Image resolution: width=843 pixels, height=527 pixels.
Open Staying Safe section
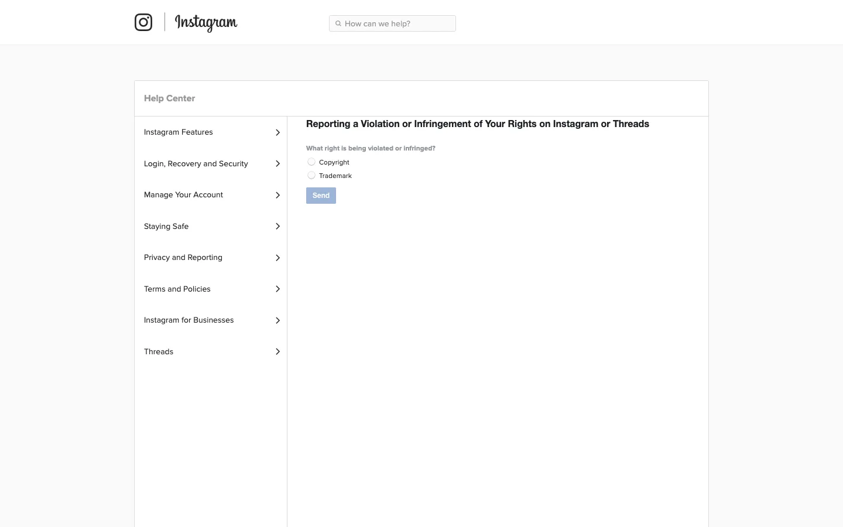211,226
